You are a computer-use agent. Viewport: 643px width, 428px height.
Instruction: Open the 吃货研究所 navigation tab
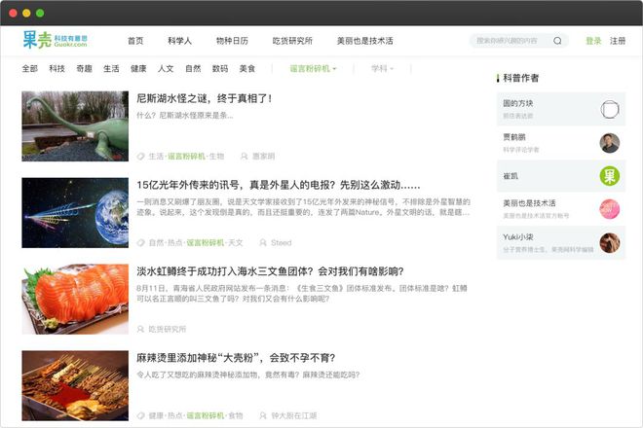pyautogui.click(x=292, y=41)
